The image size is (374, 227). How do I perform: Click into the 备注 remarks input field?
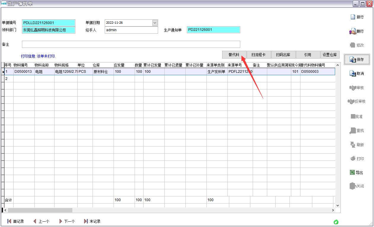(x=131, y=45)
